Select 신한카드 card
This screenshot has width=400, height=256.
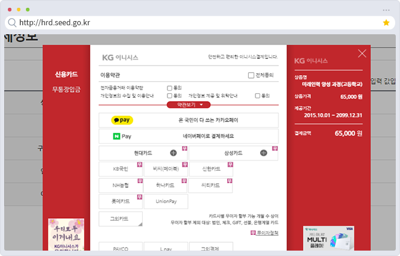(211, 169)
